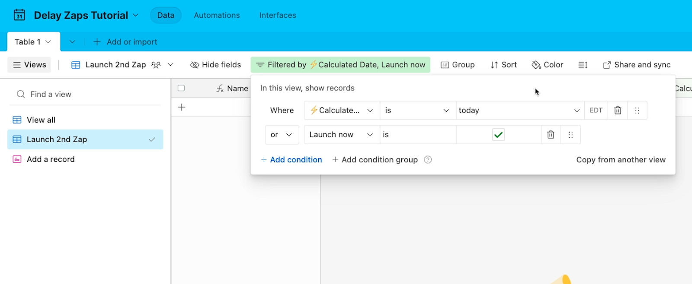Delete the Launch now condition
The height and width of the screenshot is (284, 692).
click(551, 135)
